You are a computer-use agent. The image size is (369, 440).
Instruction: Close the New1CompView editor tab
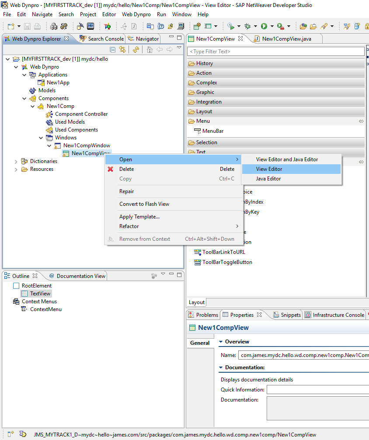240,38
